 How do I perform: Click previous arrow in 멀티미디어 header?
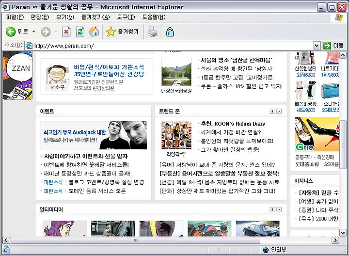[x=272, y=209]
